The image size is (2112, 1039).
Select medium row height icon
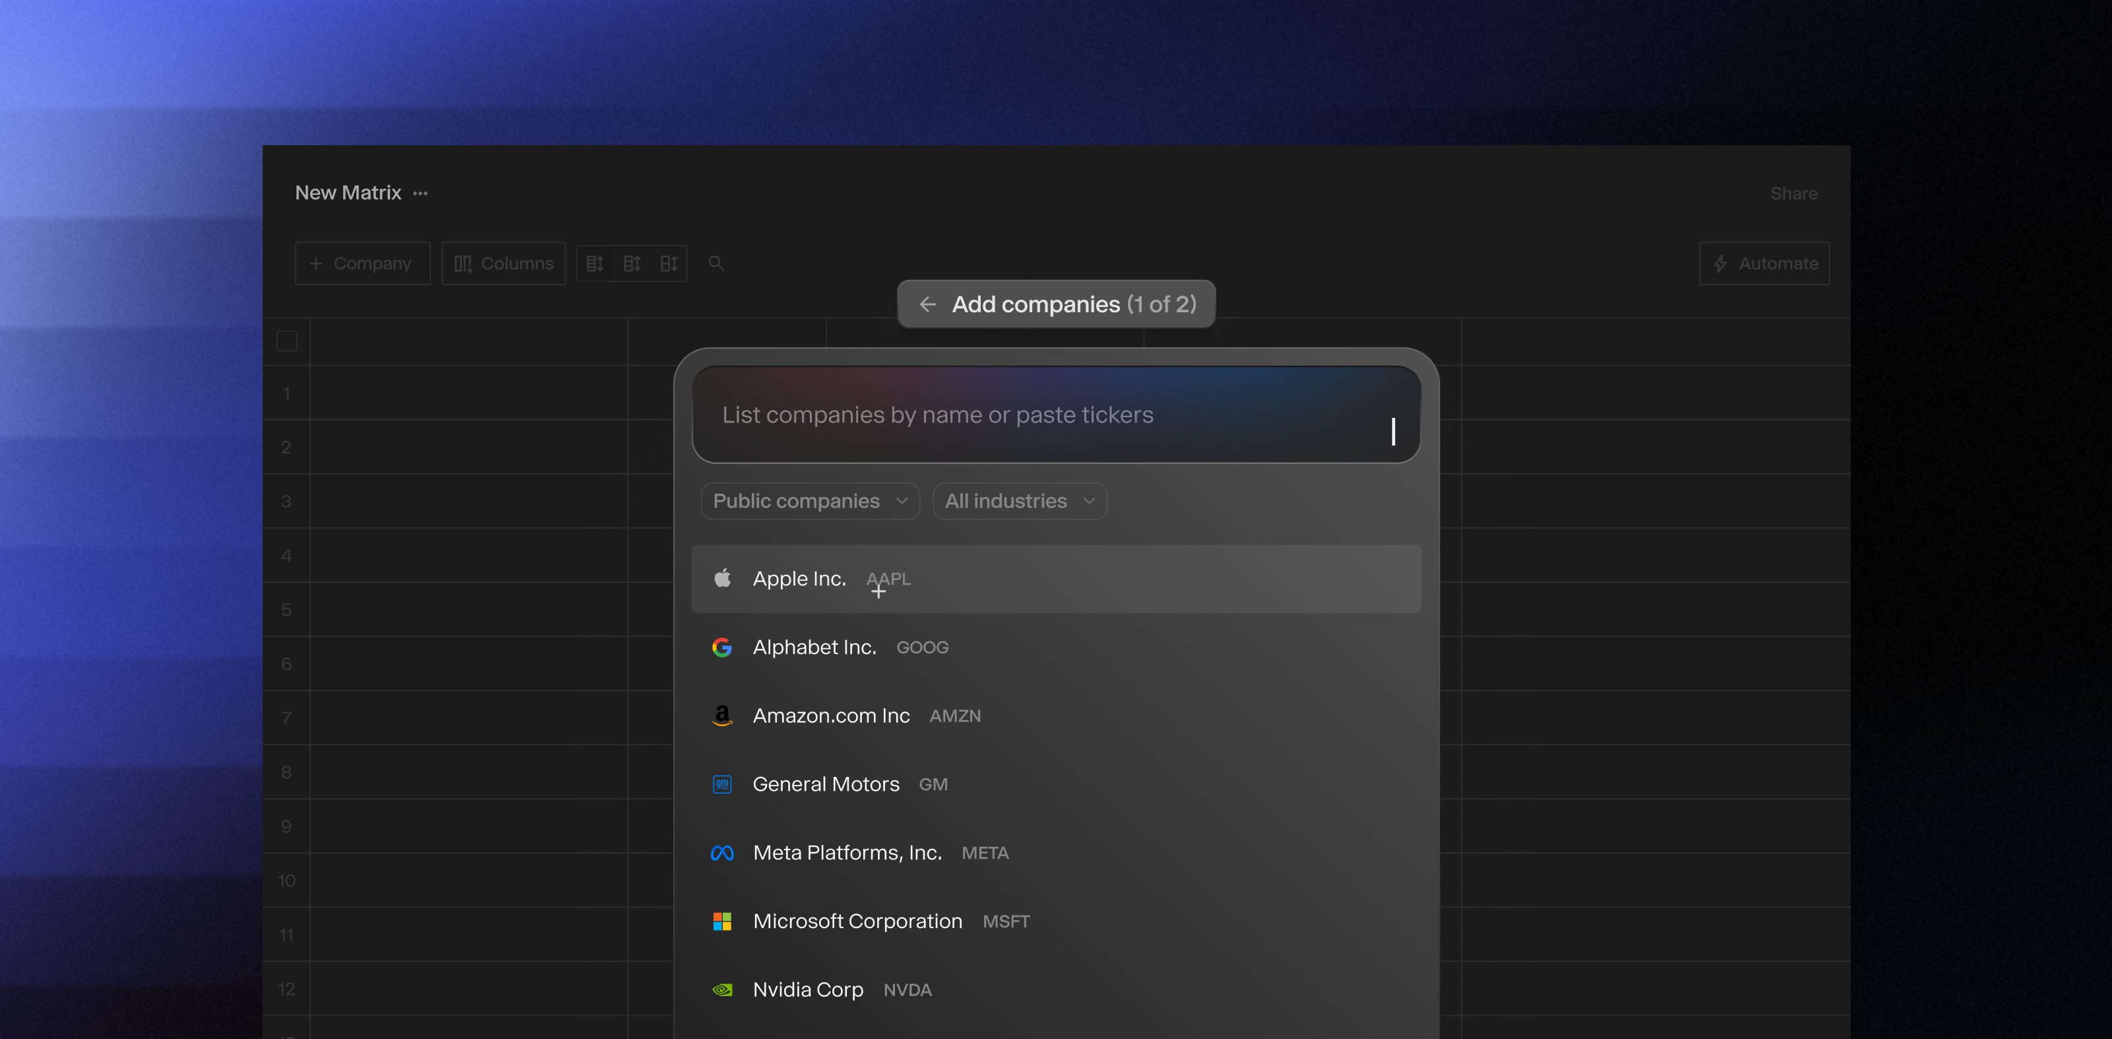click(632, 263)
